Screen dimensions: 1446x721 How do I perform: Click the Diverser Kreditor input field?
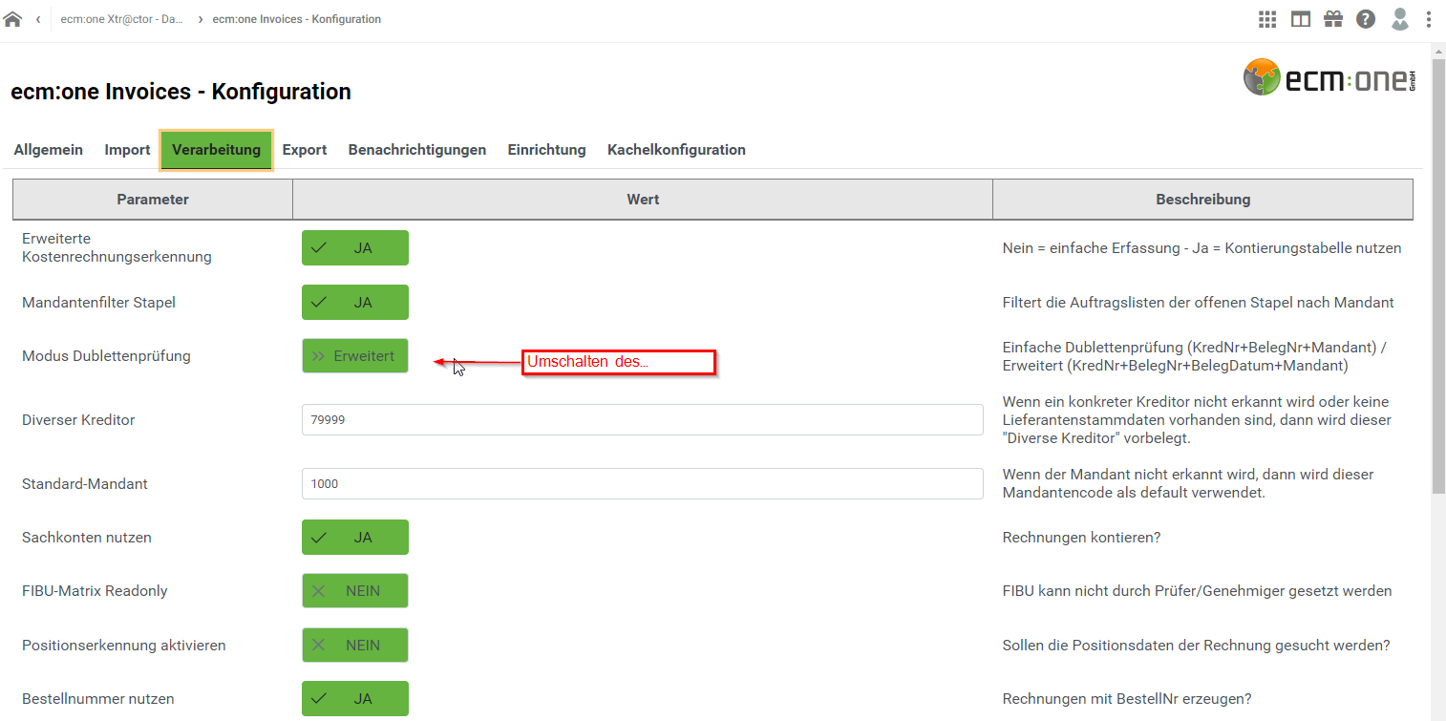[x=642, y=419]
